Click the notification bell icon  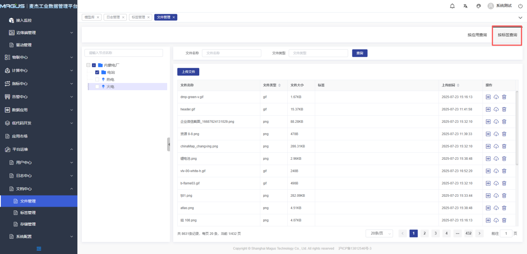pos(453,6)
